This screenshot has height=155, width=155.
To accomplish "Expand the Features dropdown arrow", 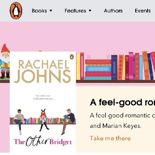I will click(x=90, y=11).
